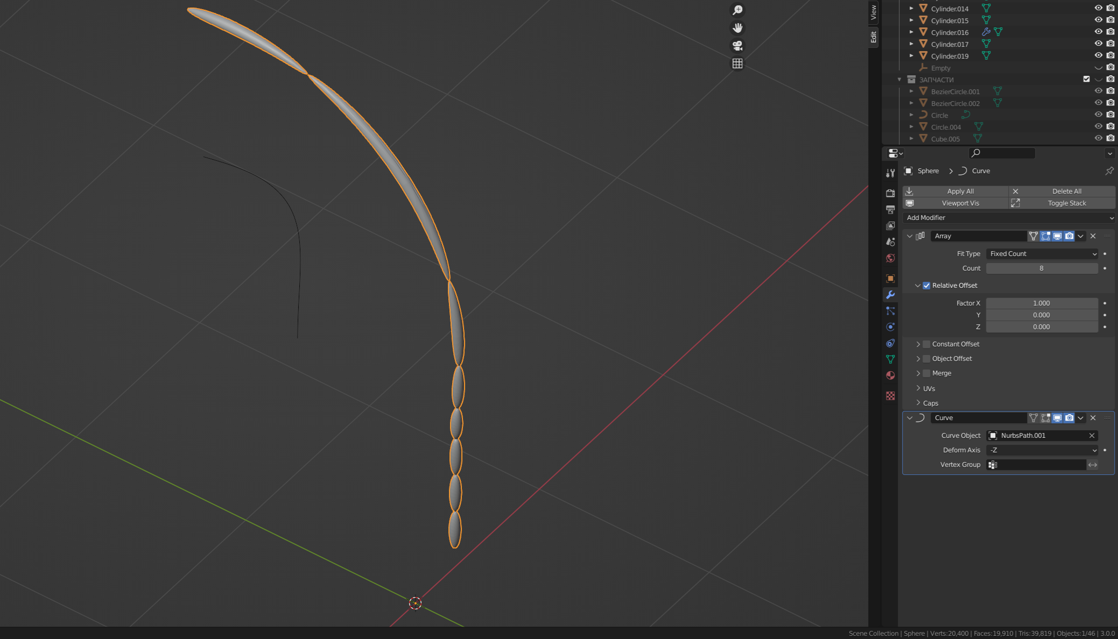1118x639 pixels.
Task: Toggle the camera view icon
Action: (737, 46)
